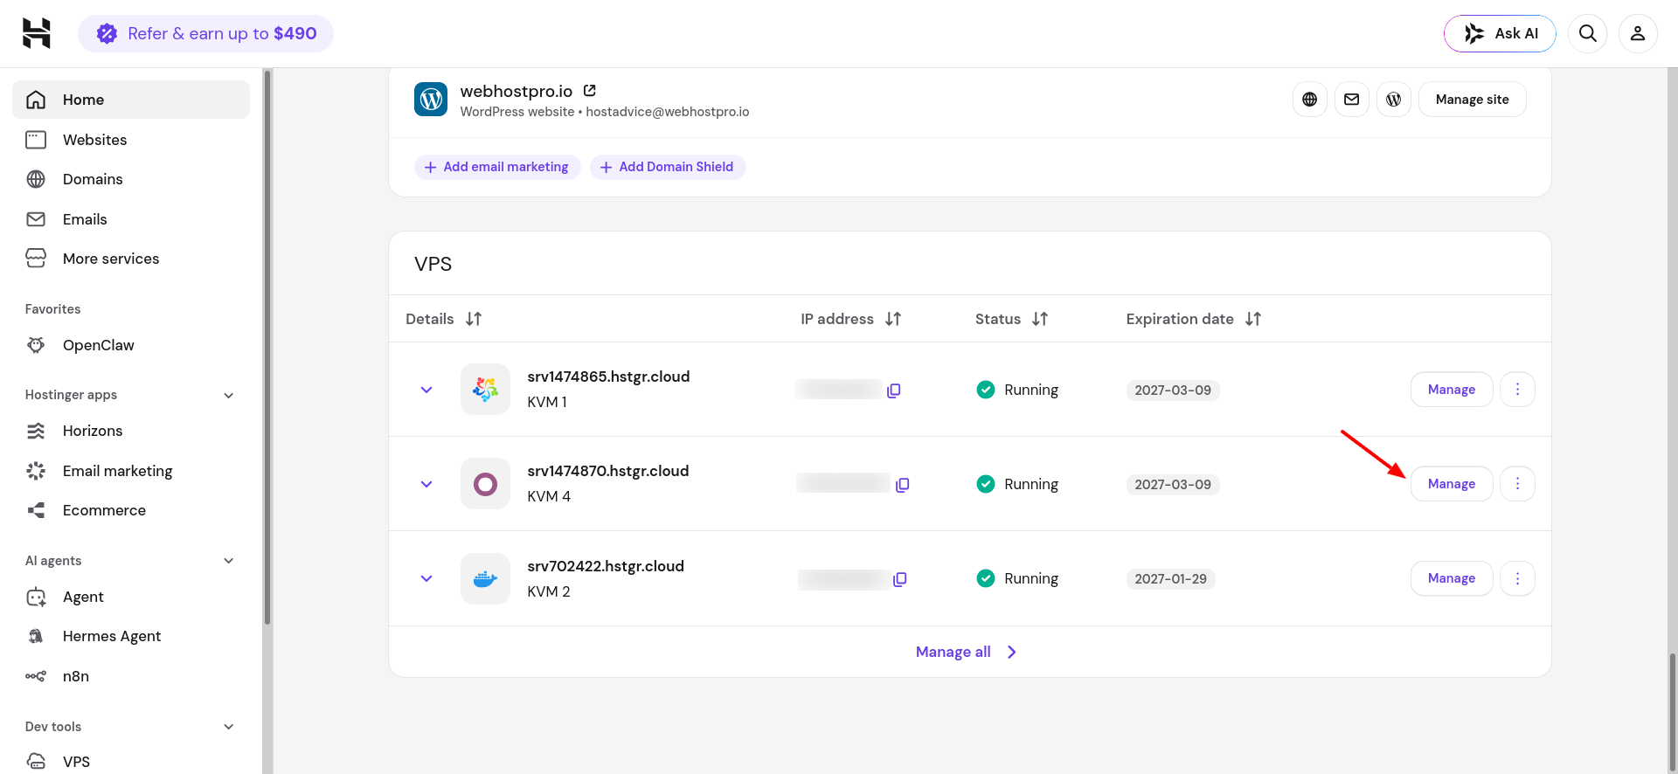
Task: Click Add Domain Shield
Action: click(668, 167)
